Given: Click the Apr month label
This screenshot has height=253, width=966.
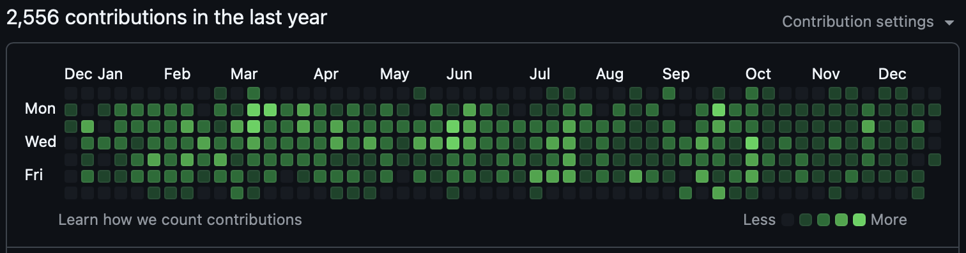Looking at the screenshot, I should click(326, 74).
